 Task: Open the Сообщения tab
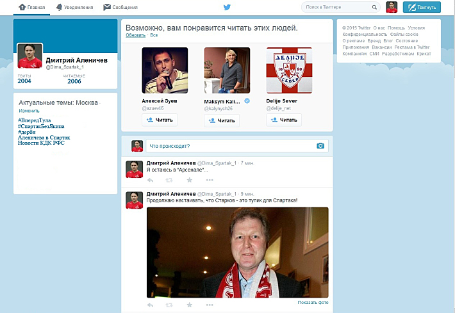pos(120,8)
